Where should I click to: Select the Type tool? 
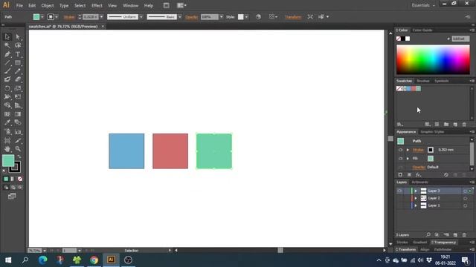coord(18,54)
